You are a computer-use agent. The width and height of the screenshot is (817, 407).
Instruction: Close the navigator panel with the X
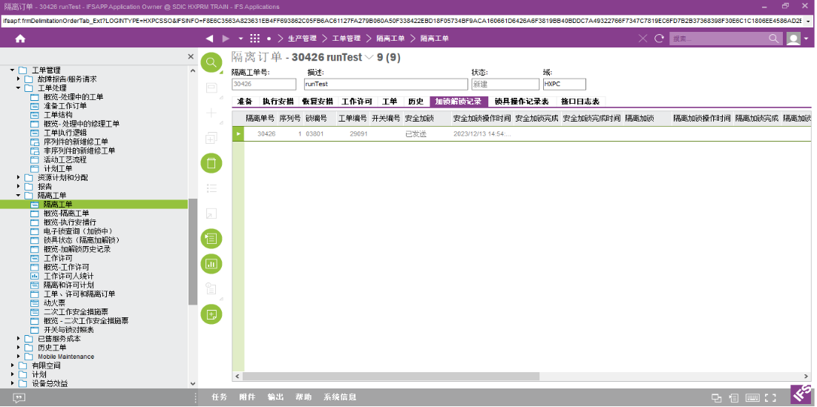191,57
